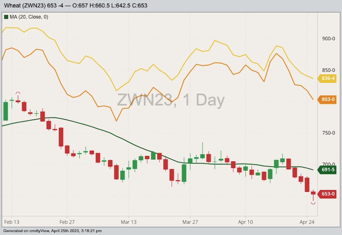Click the first large green candlestick near Feb 13

tap(6, 111)
